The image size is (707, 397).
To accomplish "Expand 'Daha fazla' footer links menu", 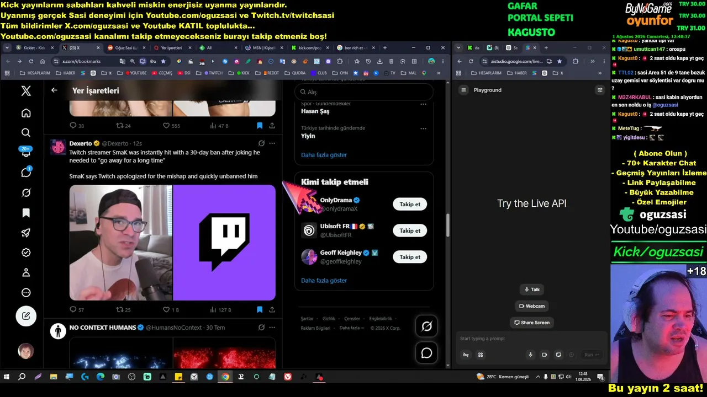I will click(x=352, y=328).
